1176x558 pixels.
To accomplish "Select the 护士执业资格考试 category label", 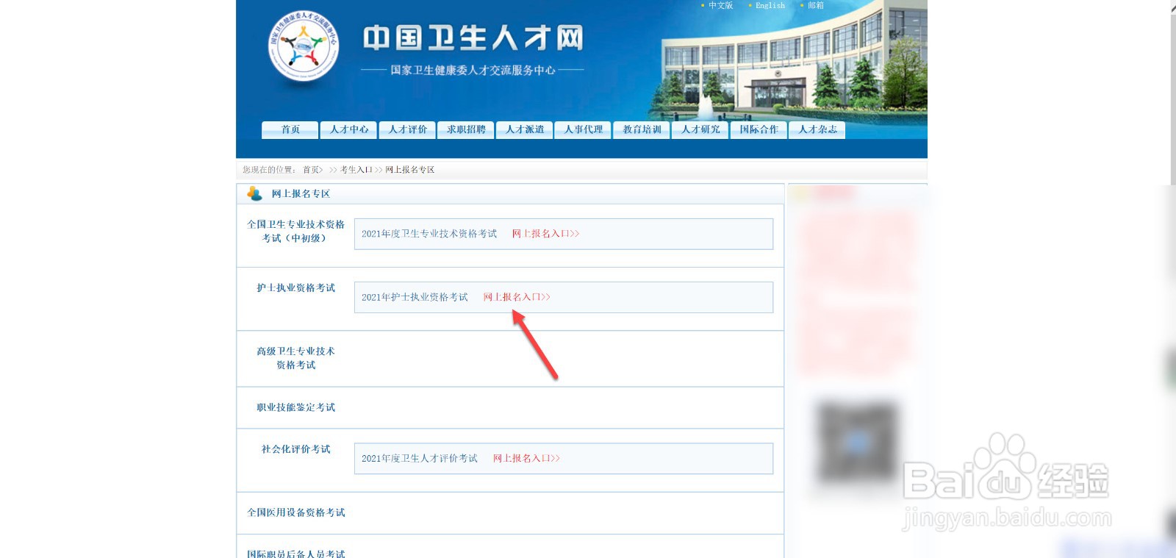I will coord(295,288).
